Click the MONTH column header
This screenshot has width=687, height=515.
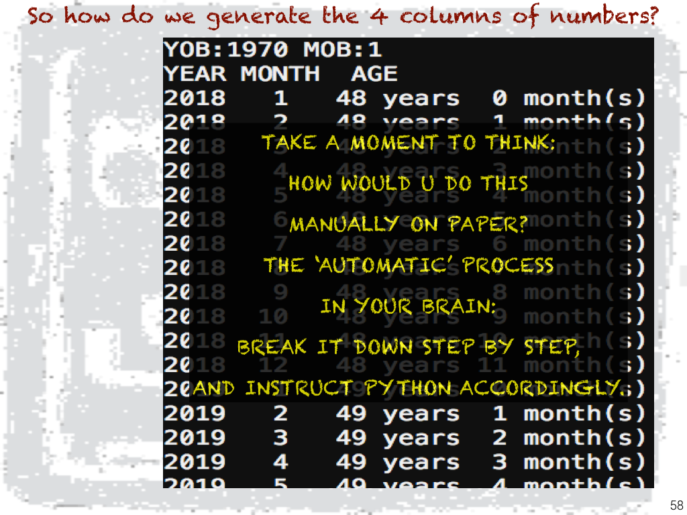[280, 74]
